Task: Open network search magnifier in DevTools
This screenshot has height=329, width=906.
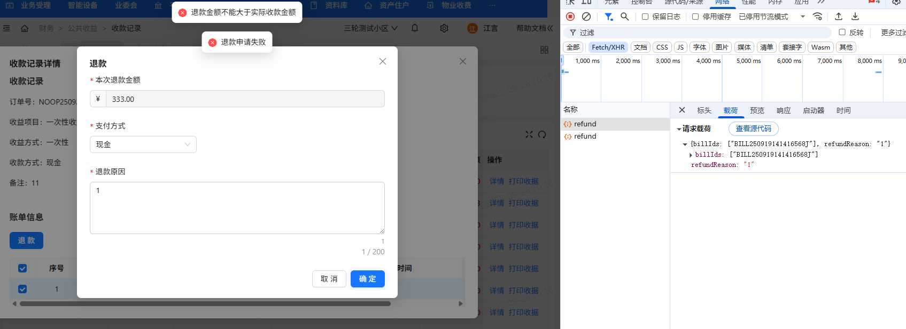Action: tap(624, 17)
